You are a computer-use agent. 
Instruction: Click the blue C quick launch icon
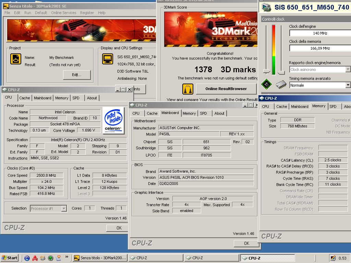pyautogui.click(x=27, y=258)
